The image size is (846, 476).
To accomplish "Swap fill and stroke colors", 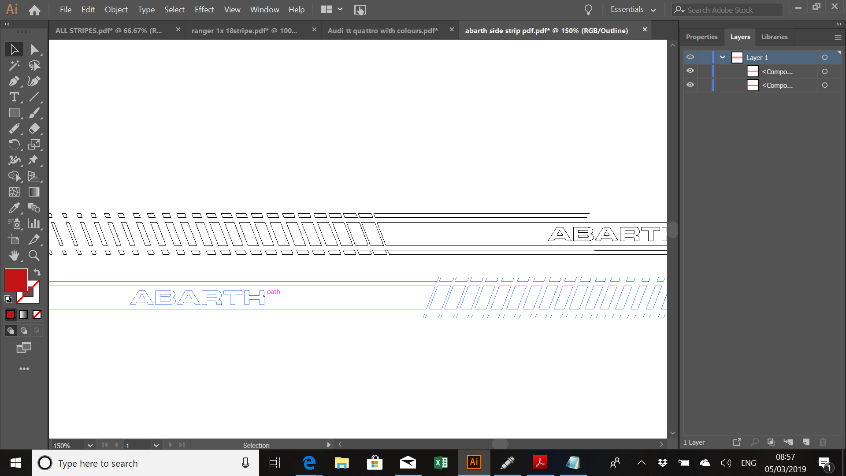I will 37,272.
